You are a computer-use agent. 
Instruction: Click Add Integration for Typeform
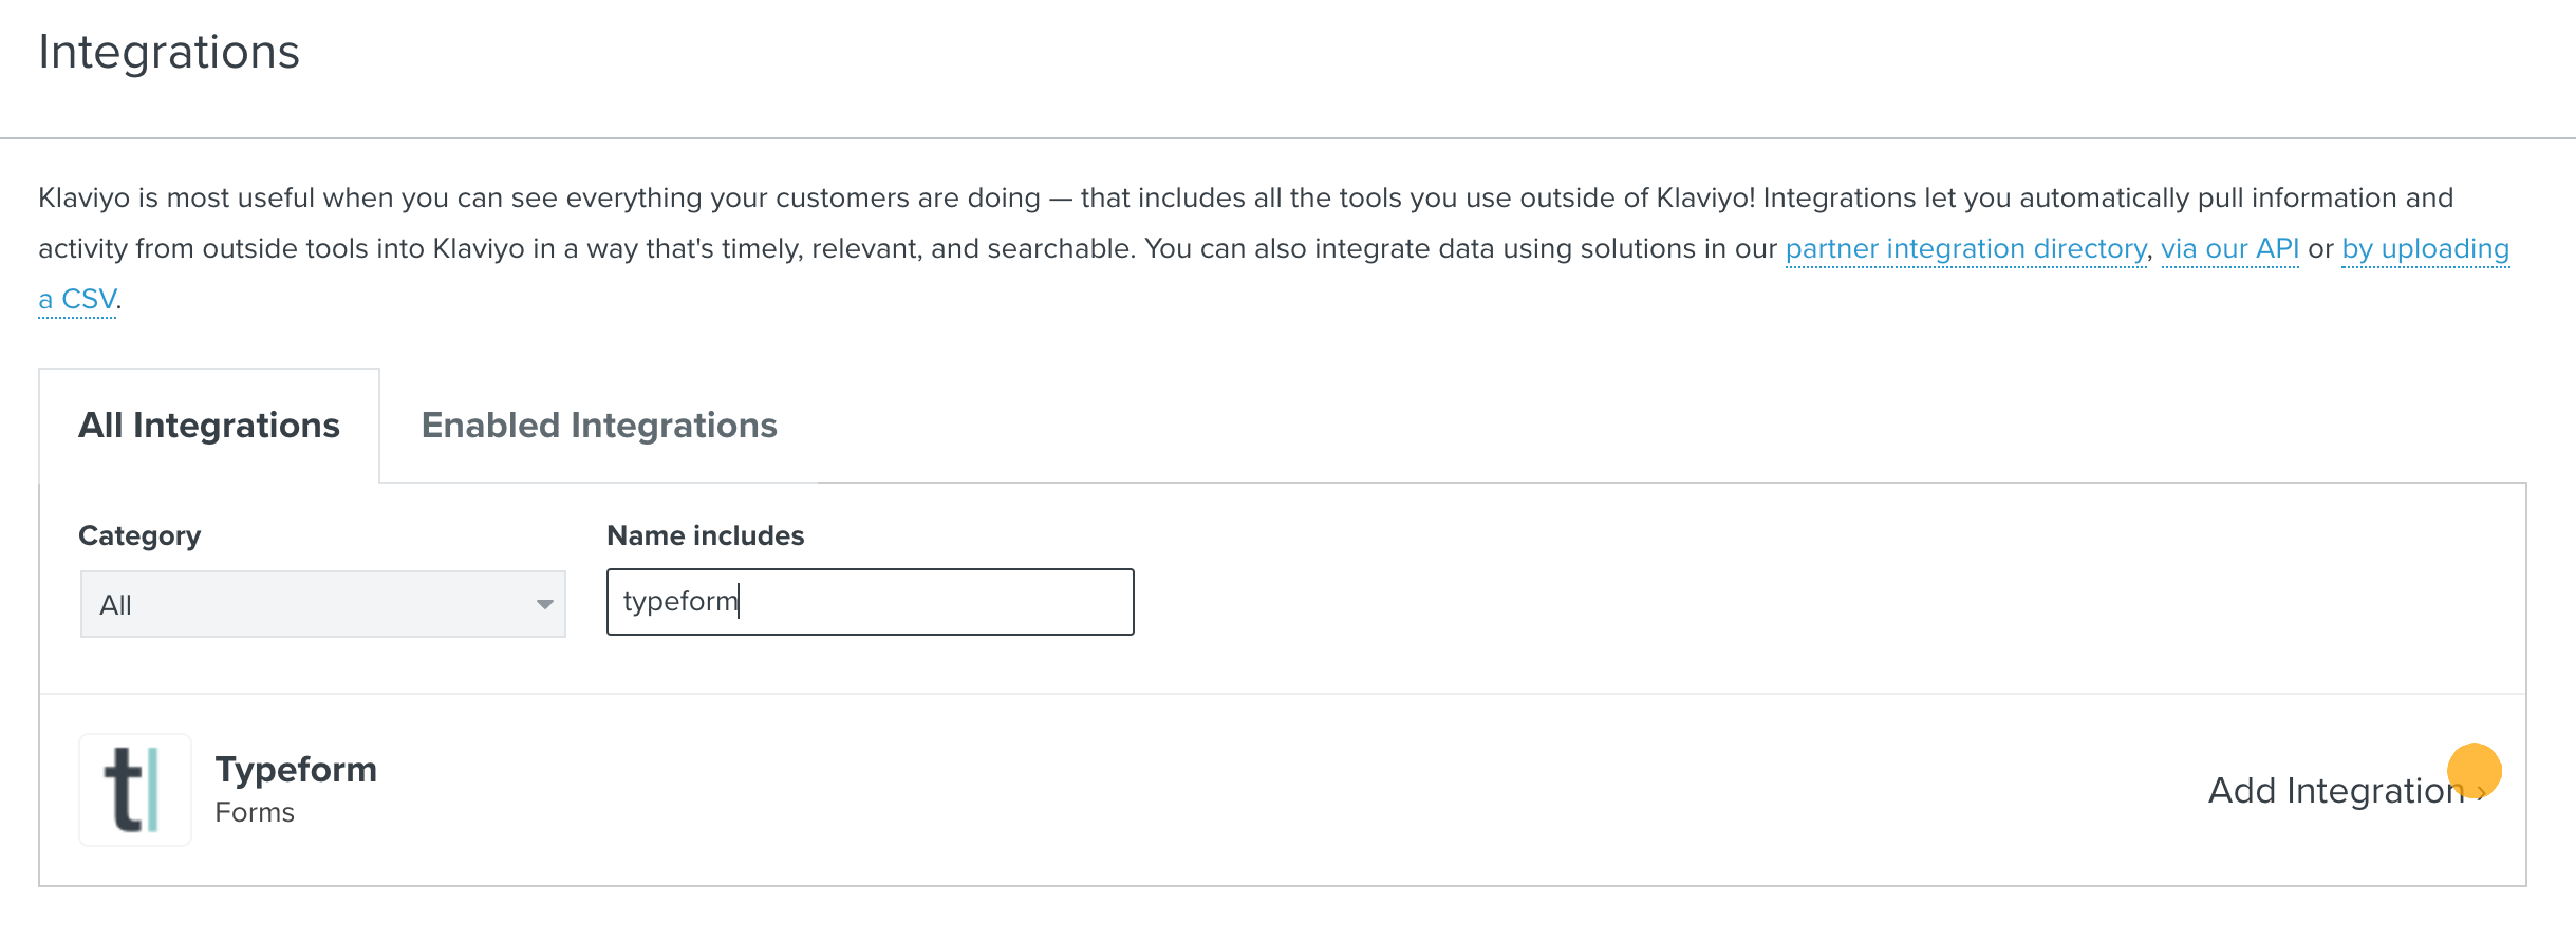[2346, 791]
